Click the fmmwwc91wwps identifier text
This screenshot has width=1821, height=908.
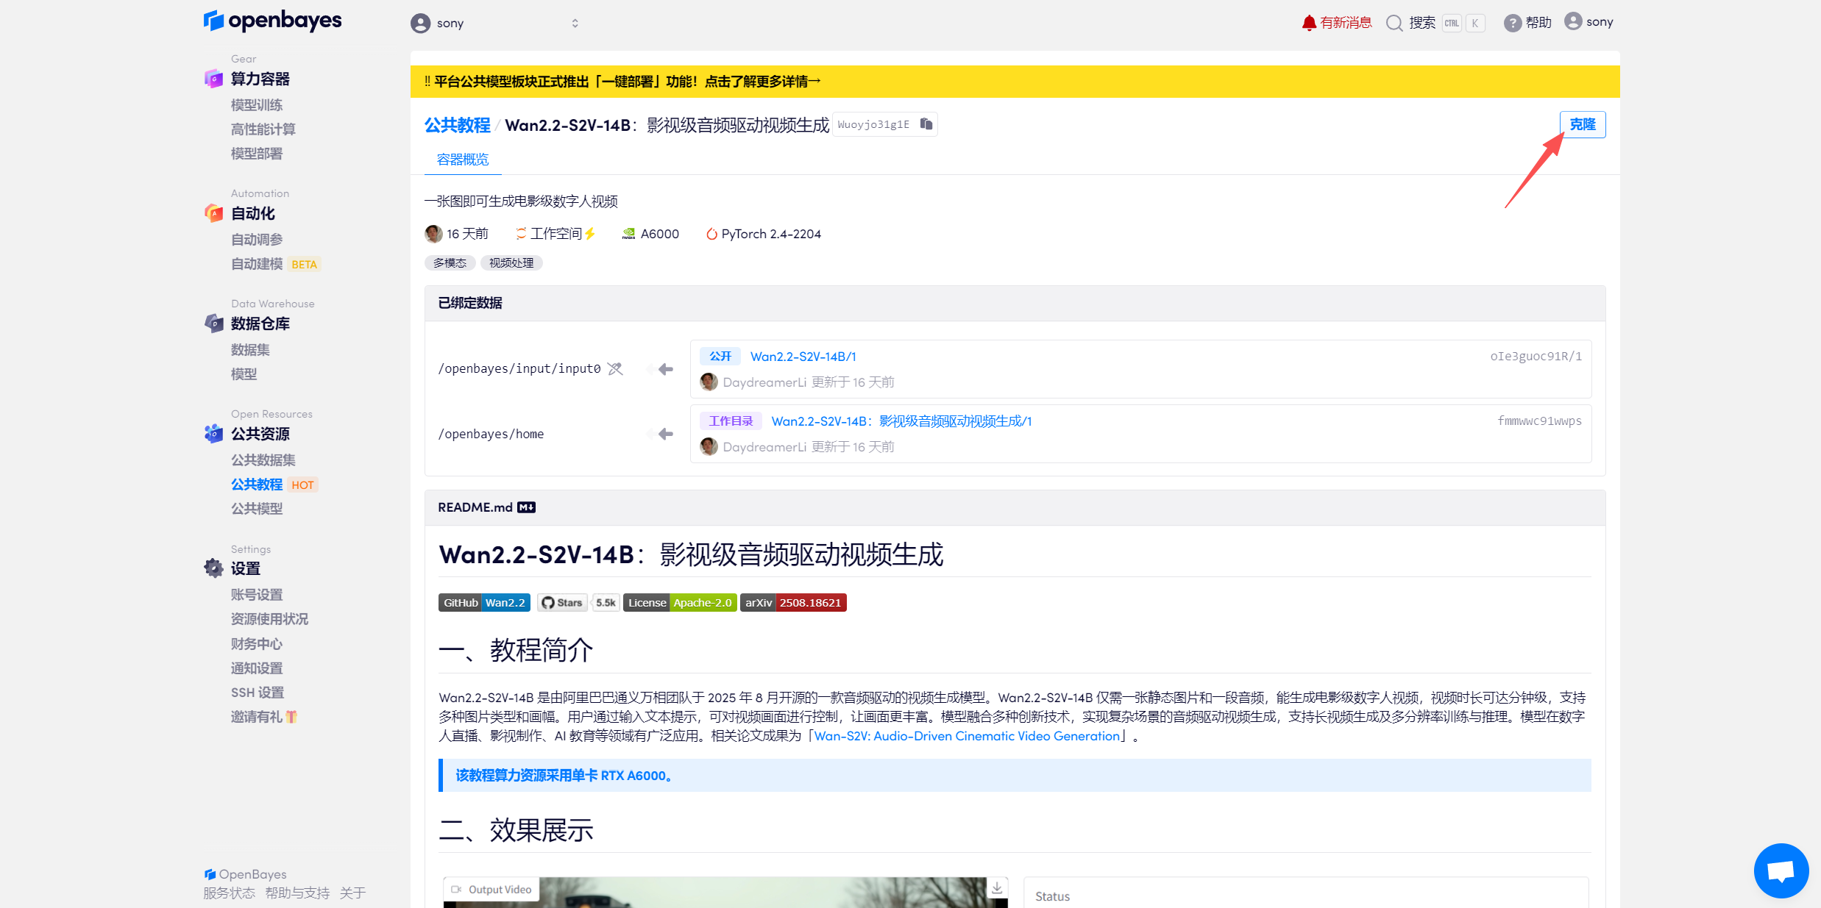click(1539, 421)
